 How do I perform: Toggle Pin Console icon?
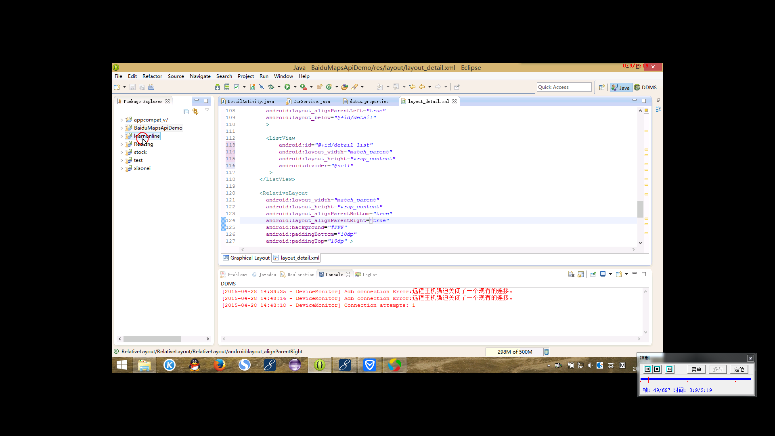593,274
